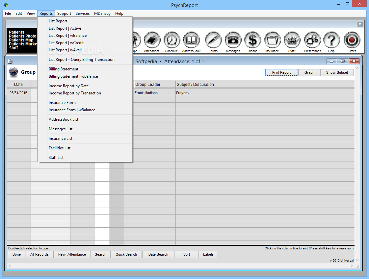Select the Prayers subject cell
Screen dimensions: 369x279
click(x=265, y=93)
